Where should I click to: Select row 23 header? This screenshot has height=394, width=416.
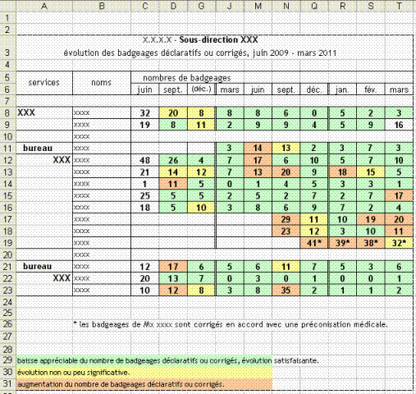point(8,290)
